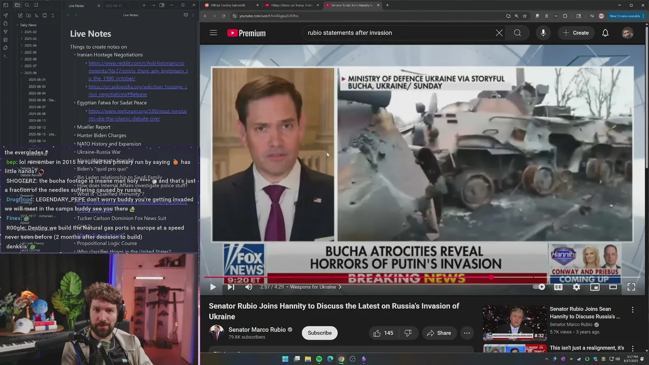Open suggested Rubio Joins Sean Hannity thumbnail

514,323
